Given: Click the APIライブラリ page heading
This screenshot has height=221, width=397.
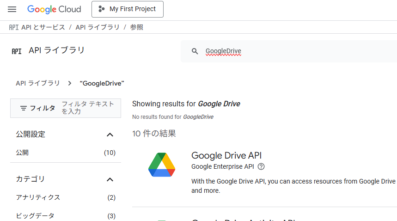Looking at the screenshot, I should click(56, 50).
